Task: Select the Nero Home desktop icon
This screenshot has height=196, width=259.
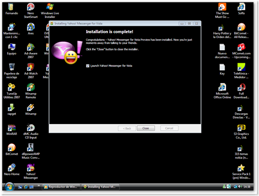Action: pyautogui.click(x=11, y=170)
